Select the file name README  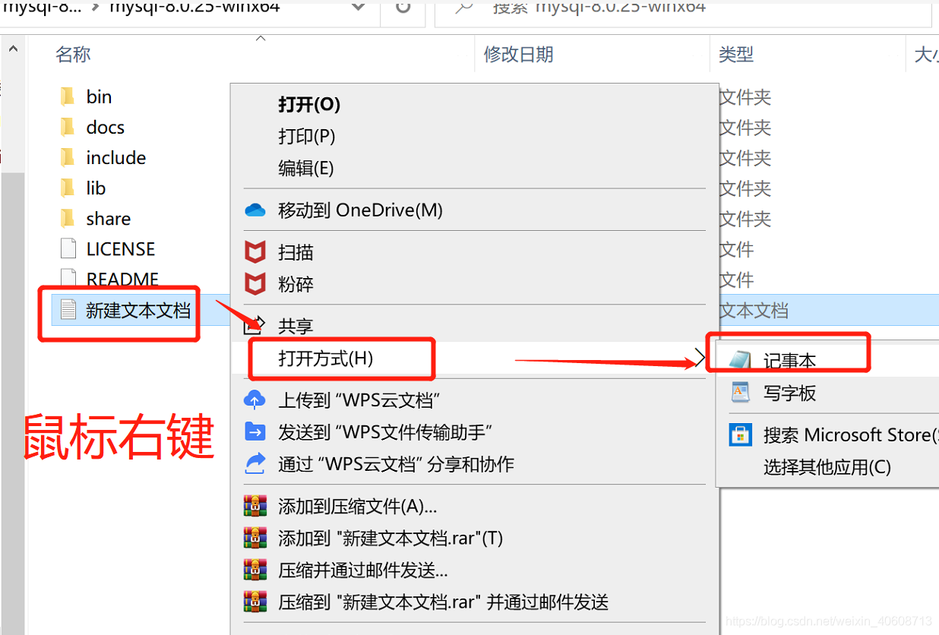[x=122, y=279]
